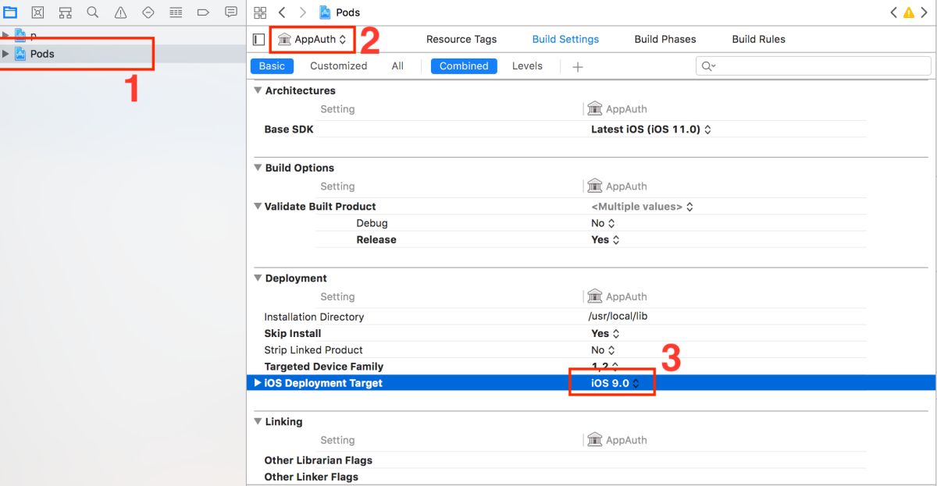
Task: Click the Installation Directory value /usr/local/lib
Action: pos(618,317)
